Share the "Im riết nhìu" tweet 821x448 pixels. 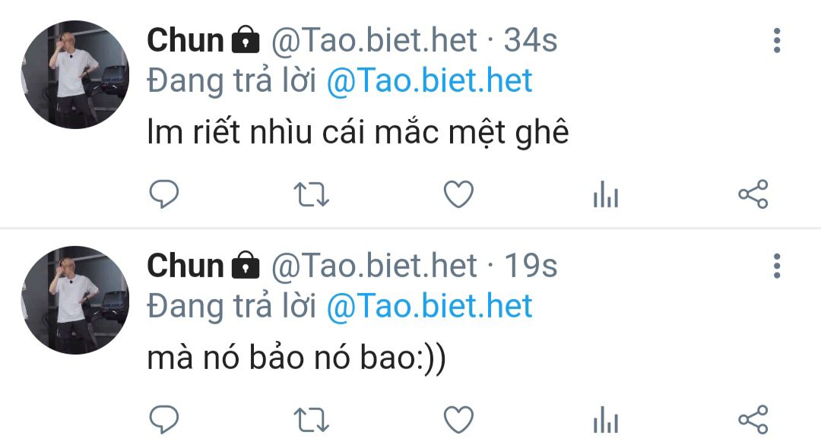point(753,195)
